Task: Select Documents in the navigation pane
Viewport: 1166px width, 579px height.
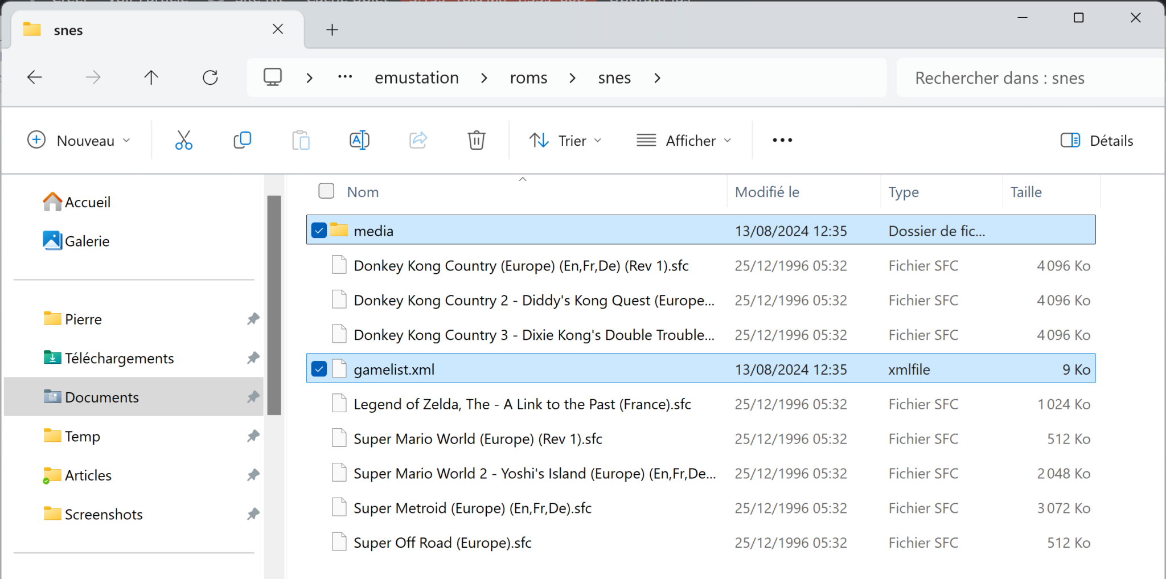Action: click(x=102, y=397)
